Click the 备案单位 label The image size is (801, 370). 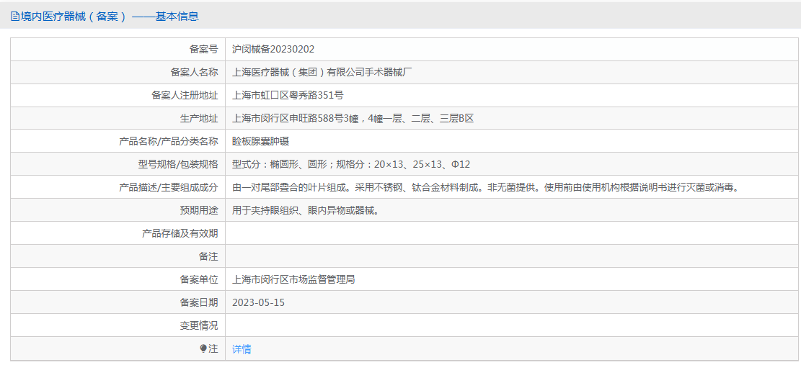click(x=199, y=279)
